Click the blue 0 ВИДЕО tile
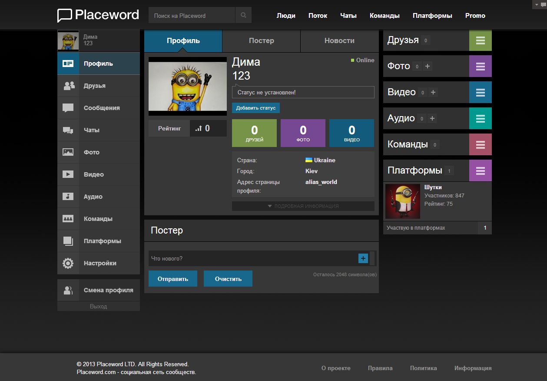This screenshot has width=547, height=381. coord(352,133)
